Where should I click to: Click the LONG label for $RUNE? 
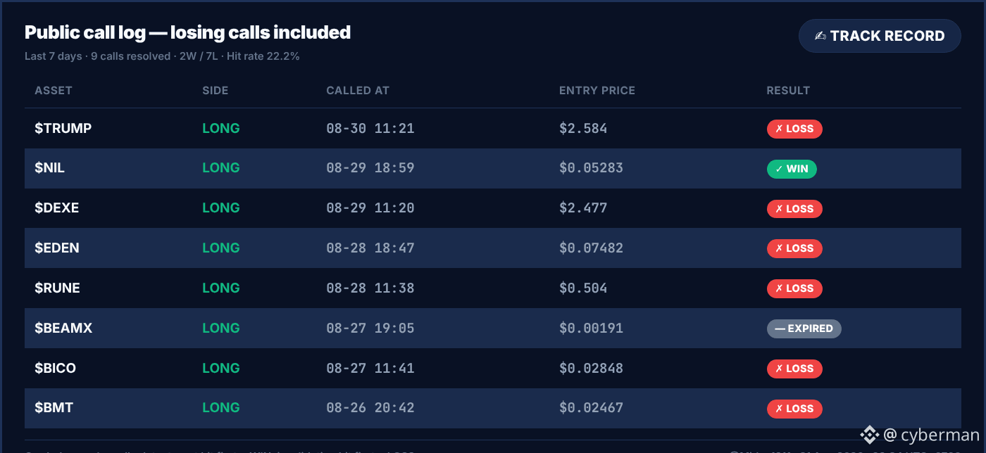point(221,288)
